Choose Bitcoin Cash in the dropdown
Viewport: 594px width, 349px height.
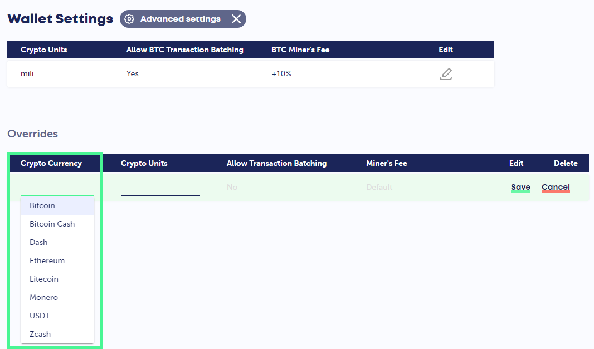click(52, 224)
